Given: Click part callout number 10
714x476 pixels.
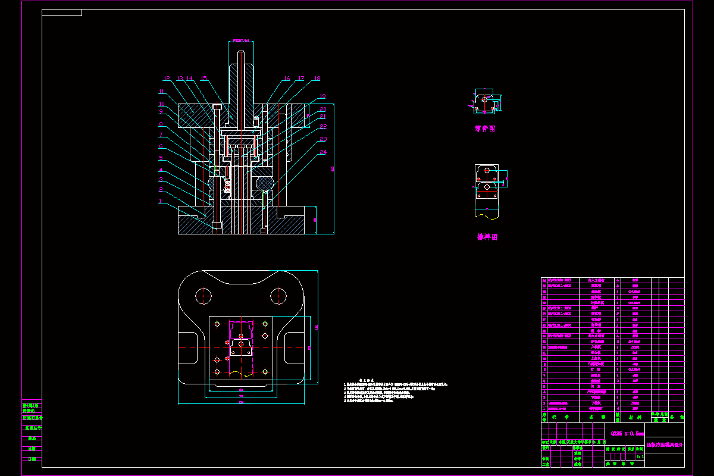Looking at the screenshot, I should click(x=161, y=104).
